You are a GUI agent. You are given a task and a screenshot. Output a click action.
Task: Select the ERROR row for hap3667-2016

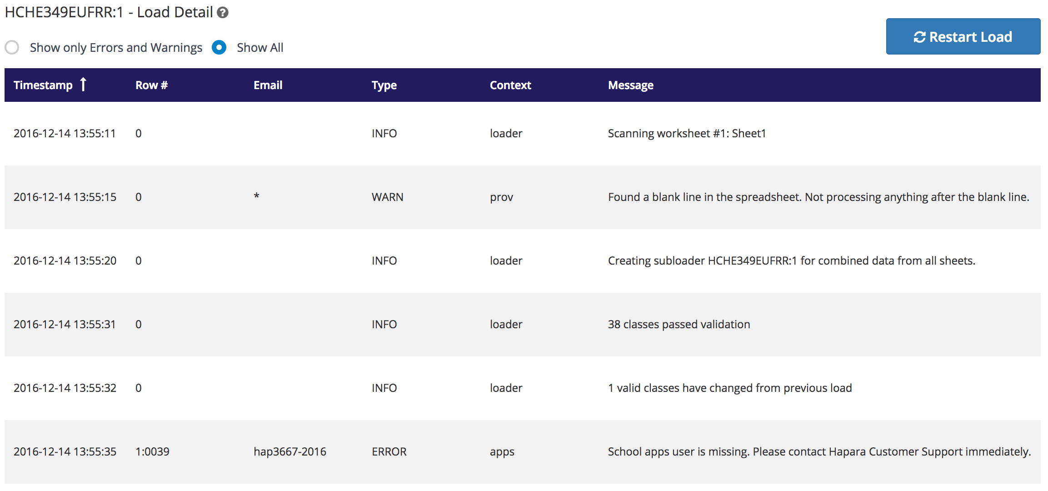[523, 452]
